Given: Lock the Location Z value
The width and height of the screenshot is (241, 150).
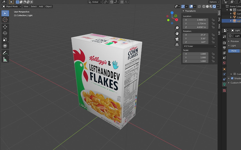Looking at the screenshot, I should [x=213, y=27].
